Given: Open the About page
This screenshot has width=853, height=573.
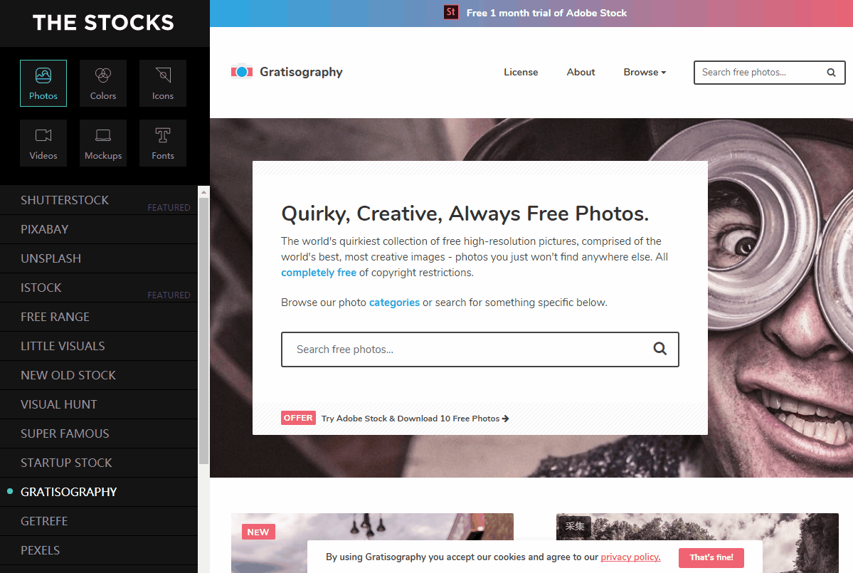Looking at the screenshot, I should tap(581, 72).
